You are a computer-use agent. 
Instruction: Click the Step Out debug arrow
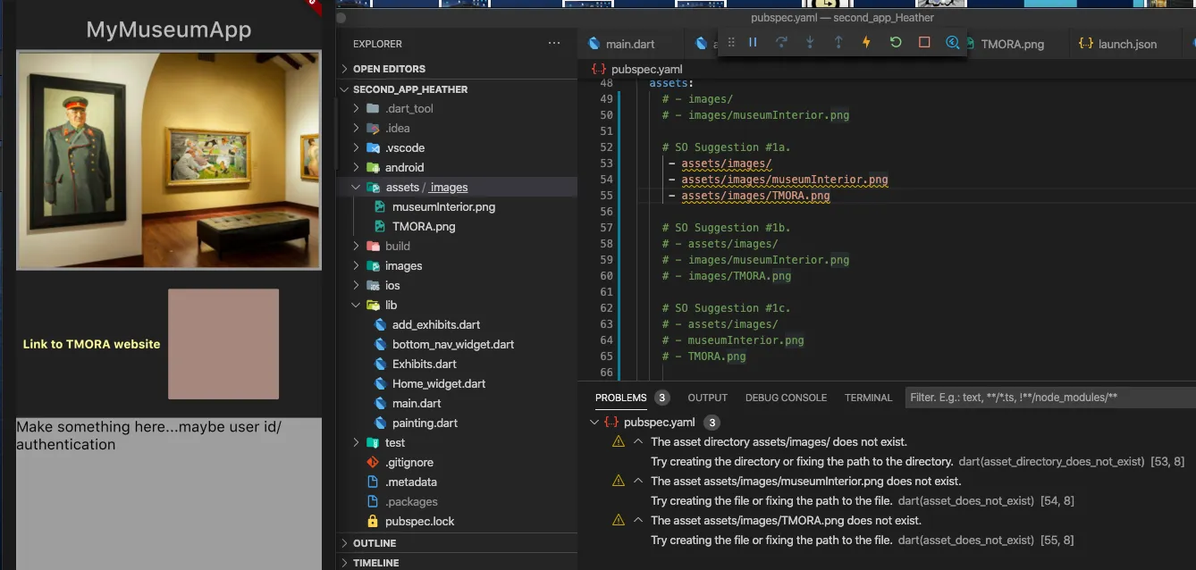[x=838, y=42]
